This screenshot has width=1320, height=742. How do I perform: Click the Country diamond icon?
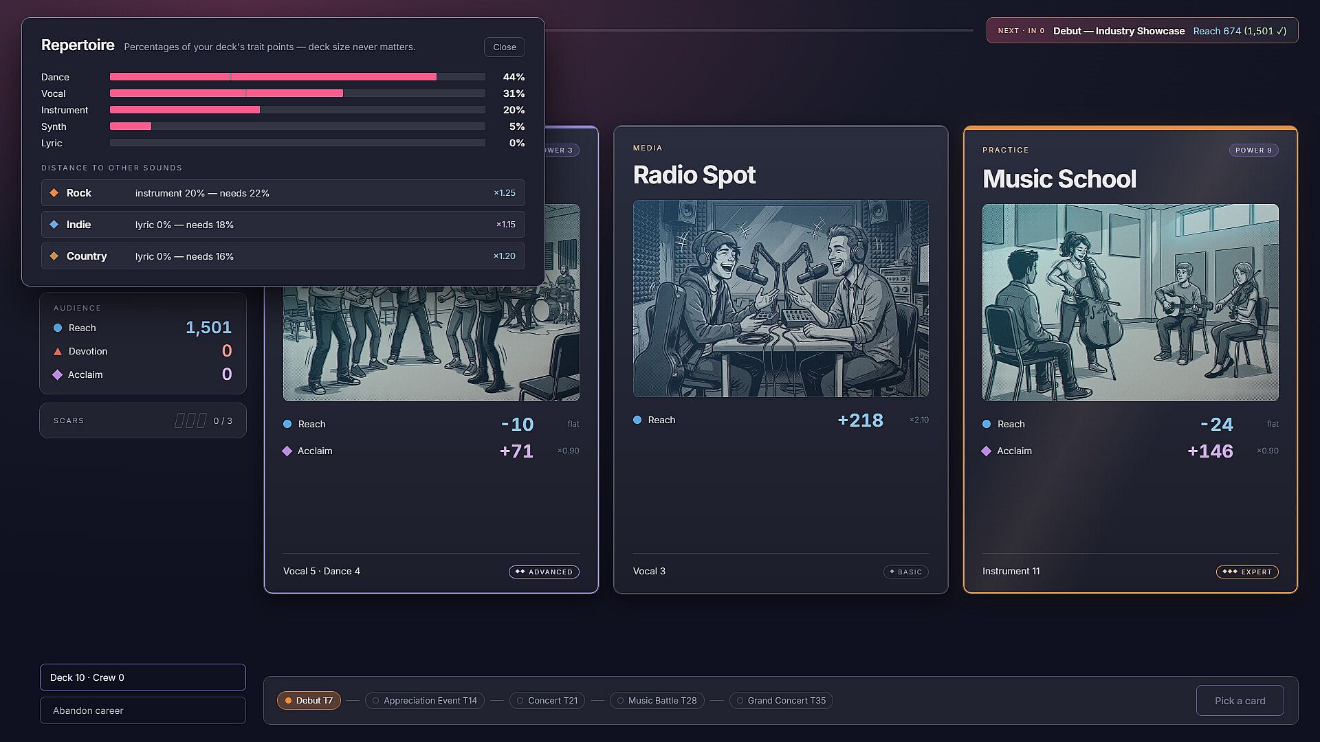click(x=54, y=256)
